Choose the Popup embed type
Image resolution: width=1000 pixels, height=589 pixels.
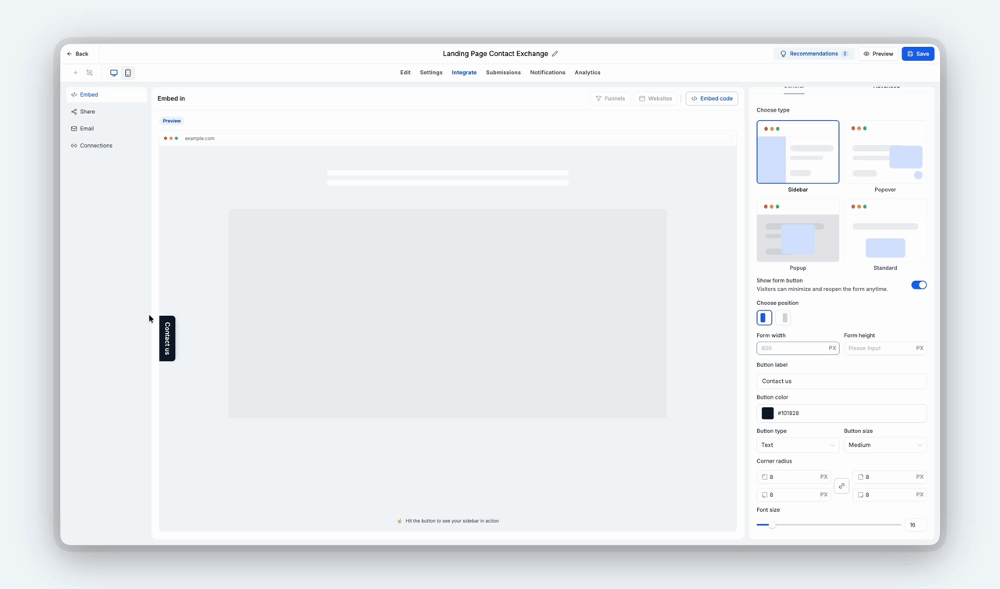coord(798,230)
